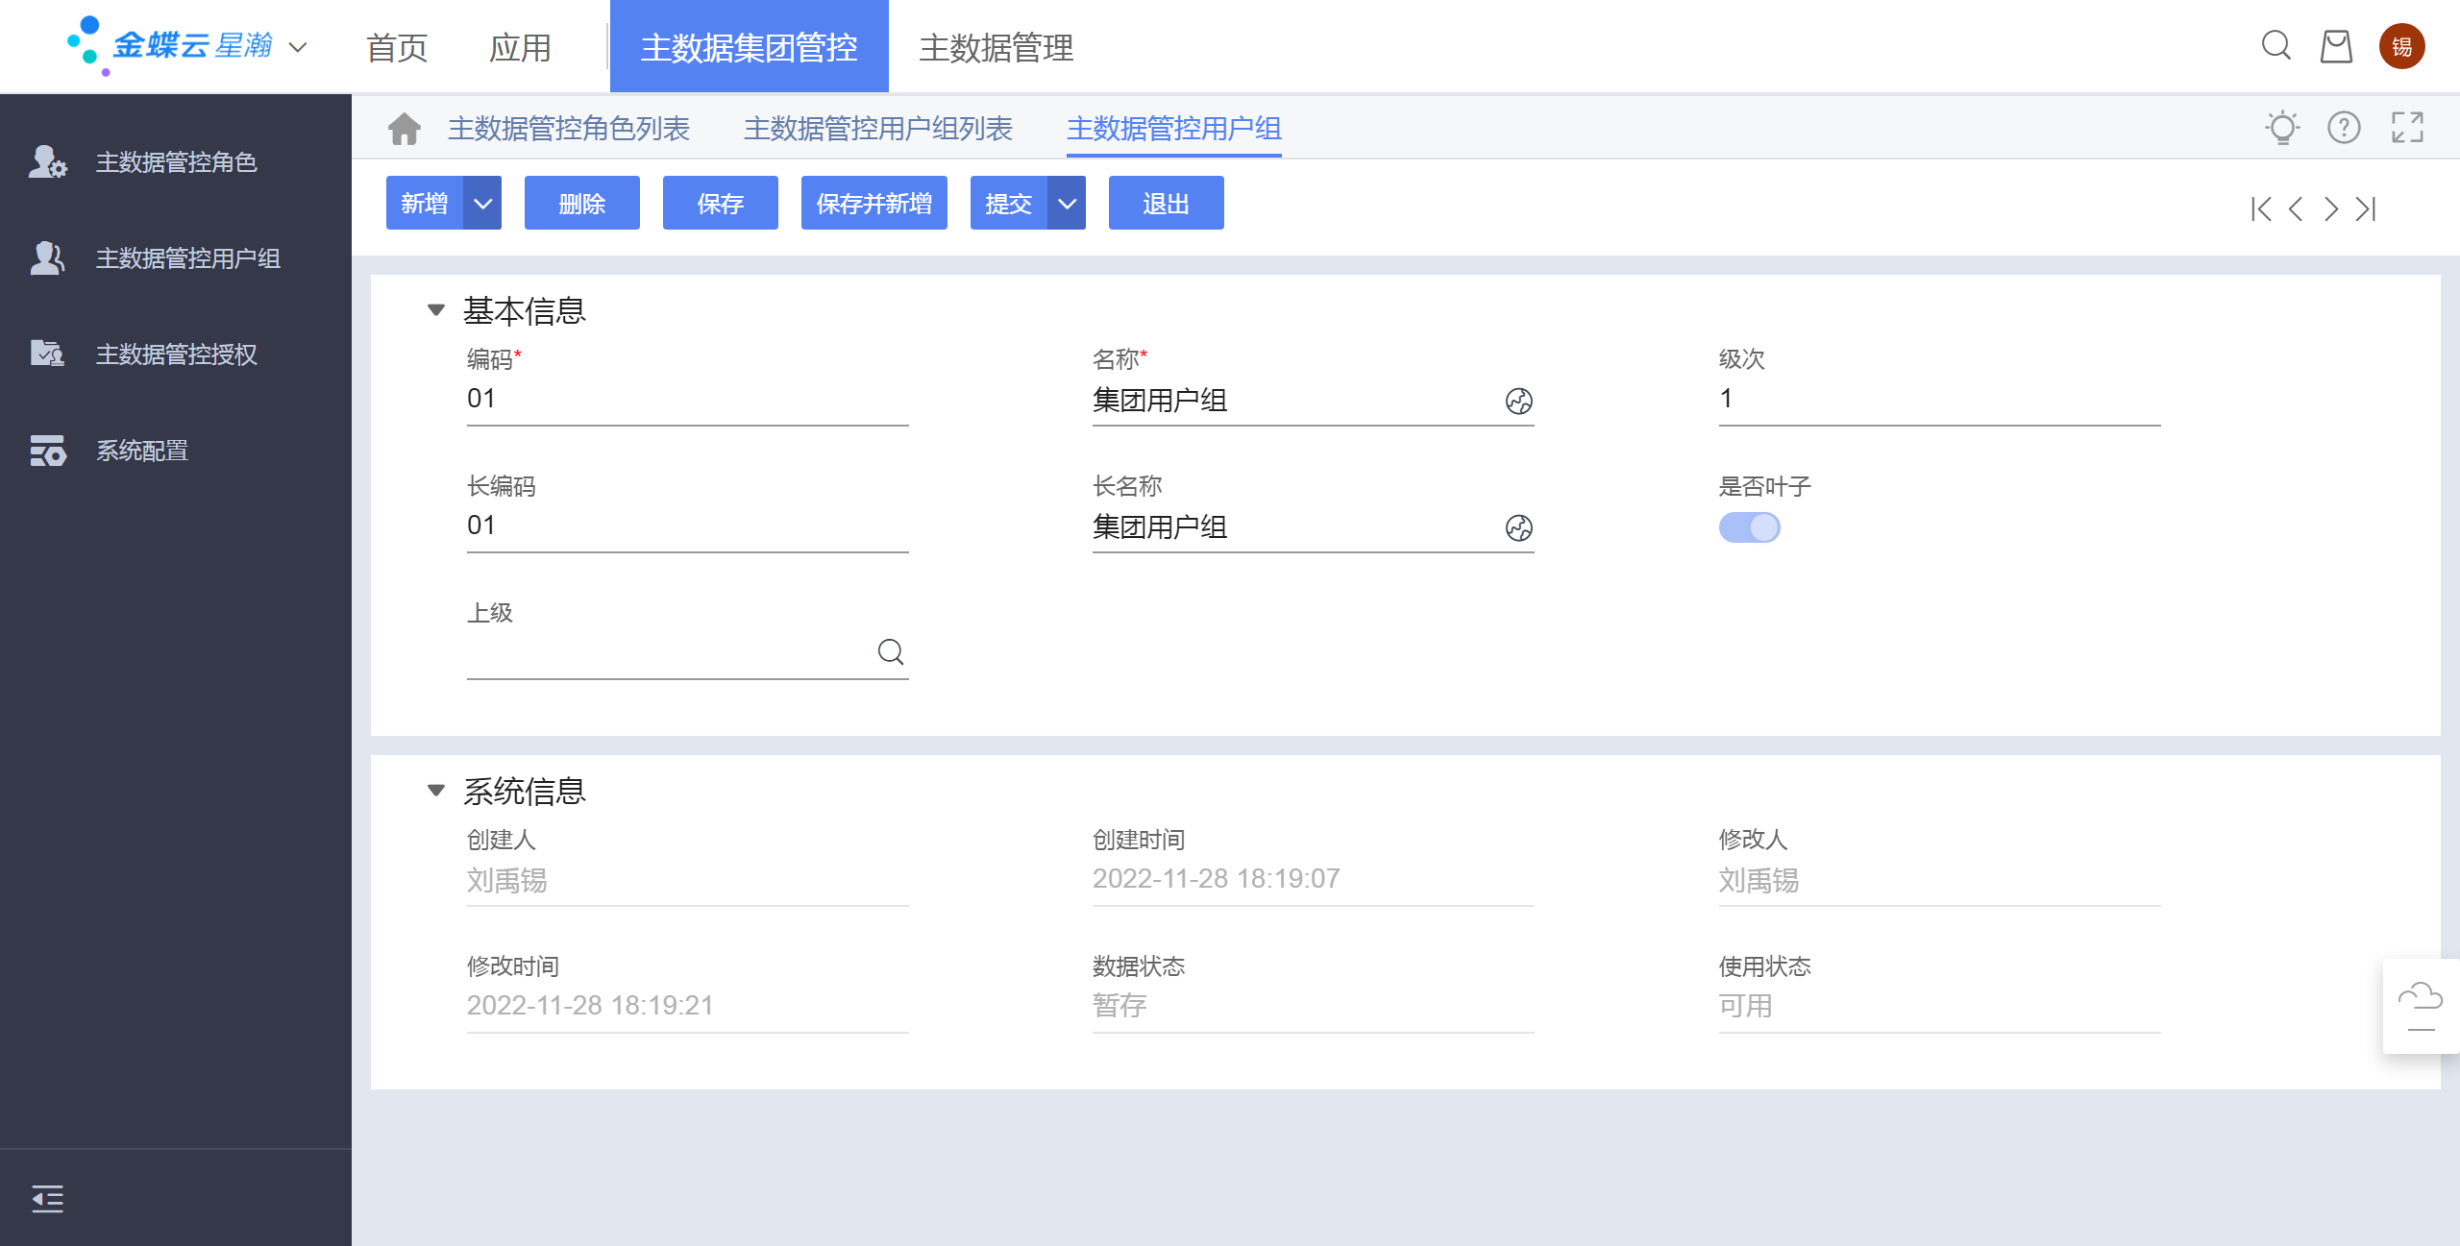
Task: Click the 退出 button
Action: [x=1167, y=203]
